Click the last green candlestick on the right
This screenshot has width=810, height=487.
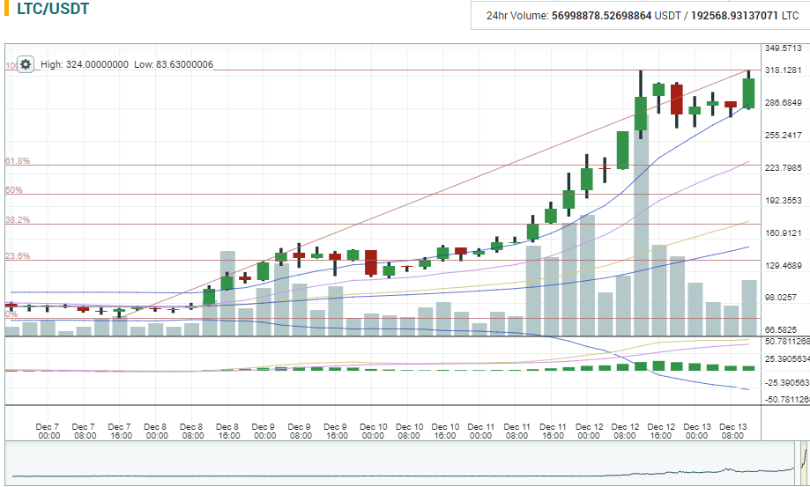[748, 92]
